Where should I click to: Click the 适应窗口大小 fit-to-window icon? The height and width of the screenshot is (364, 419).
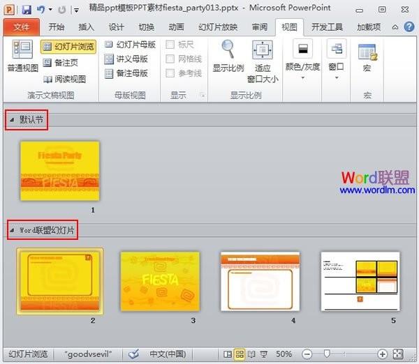(263, 50)
